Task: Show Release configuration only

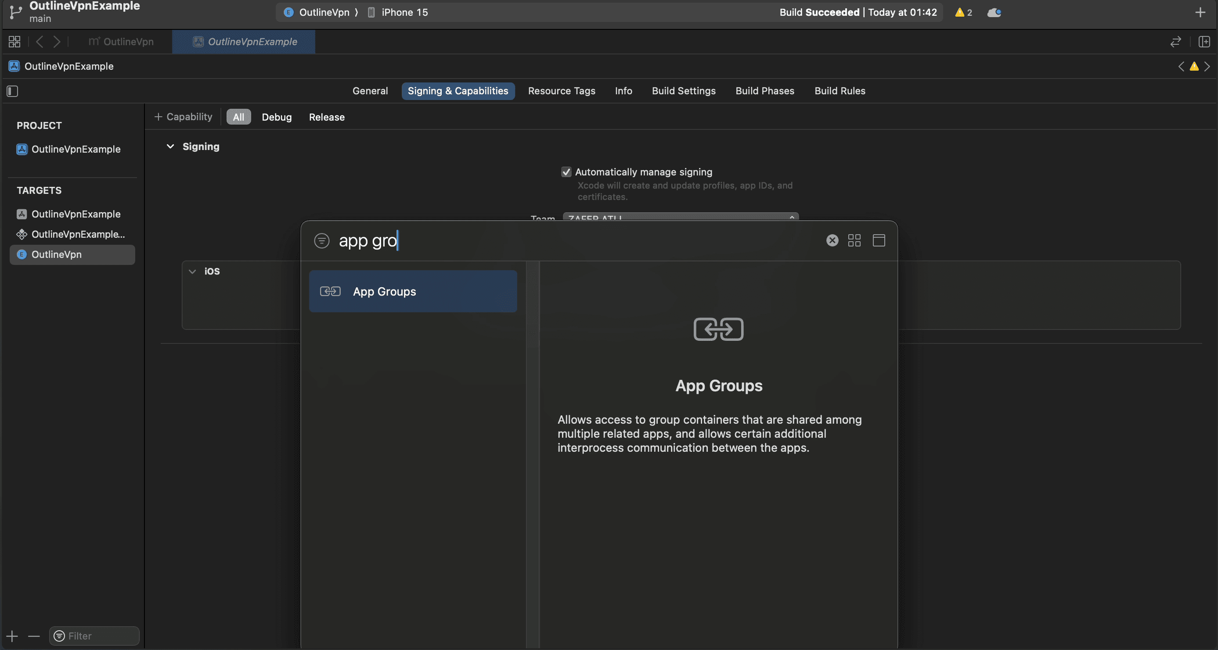Action: point(327,117)
